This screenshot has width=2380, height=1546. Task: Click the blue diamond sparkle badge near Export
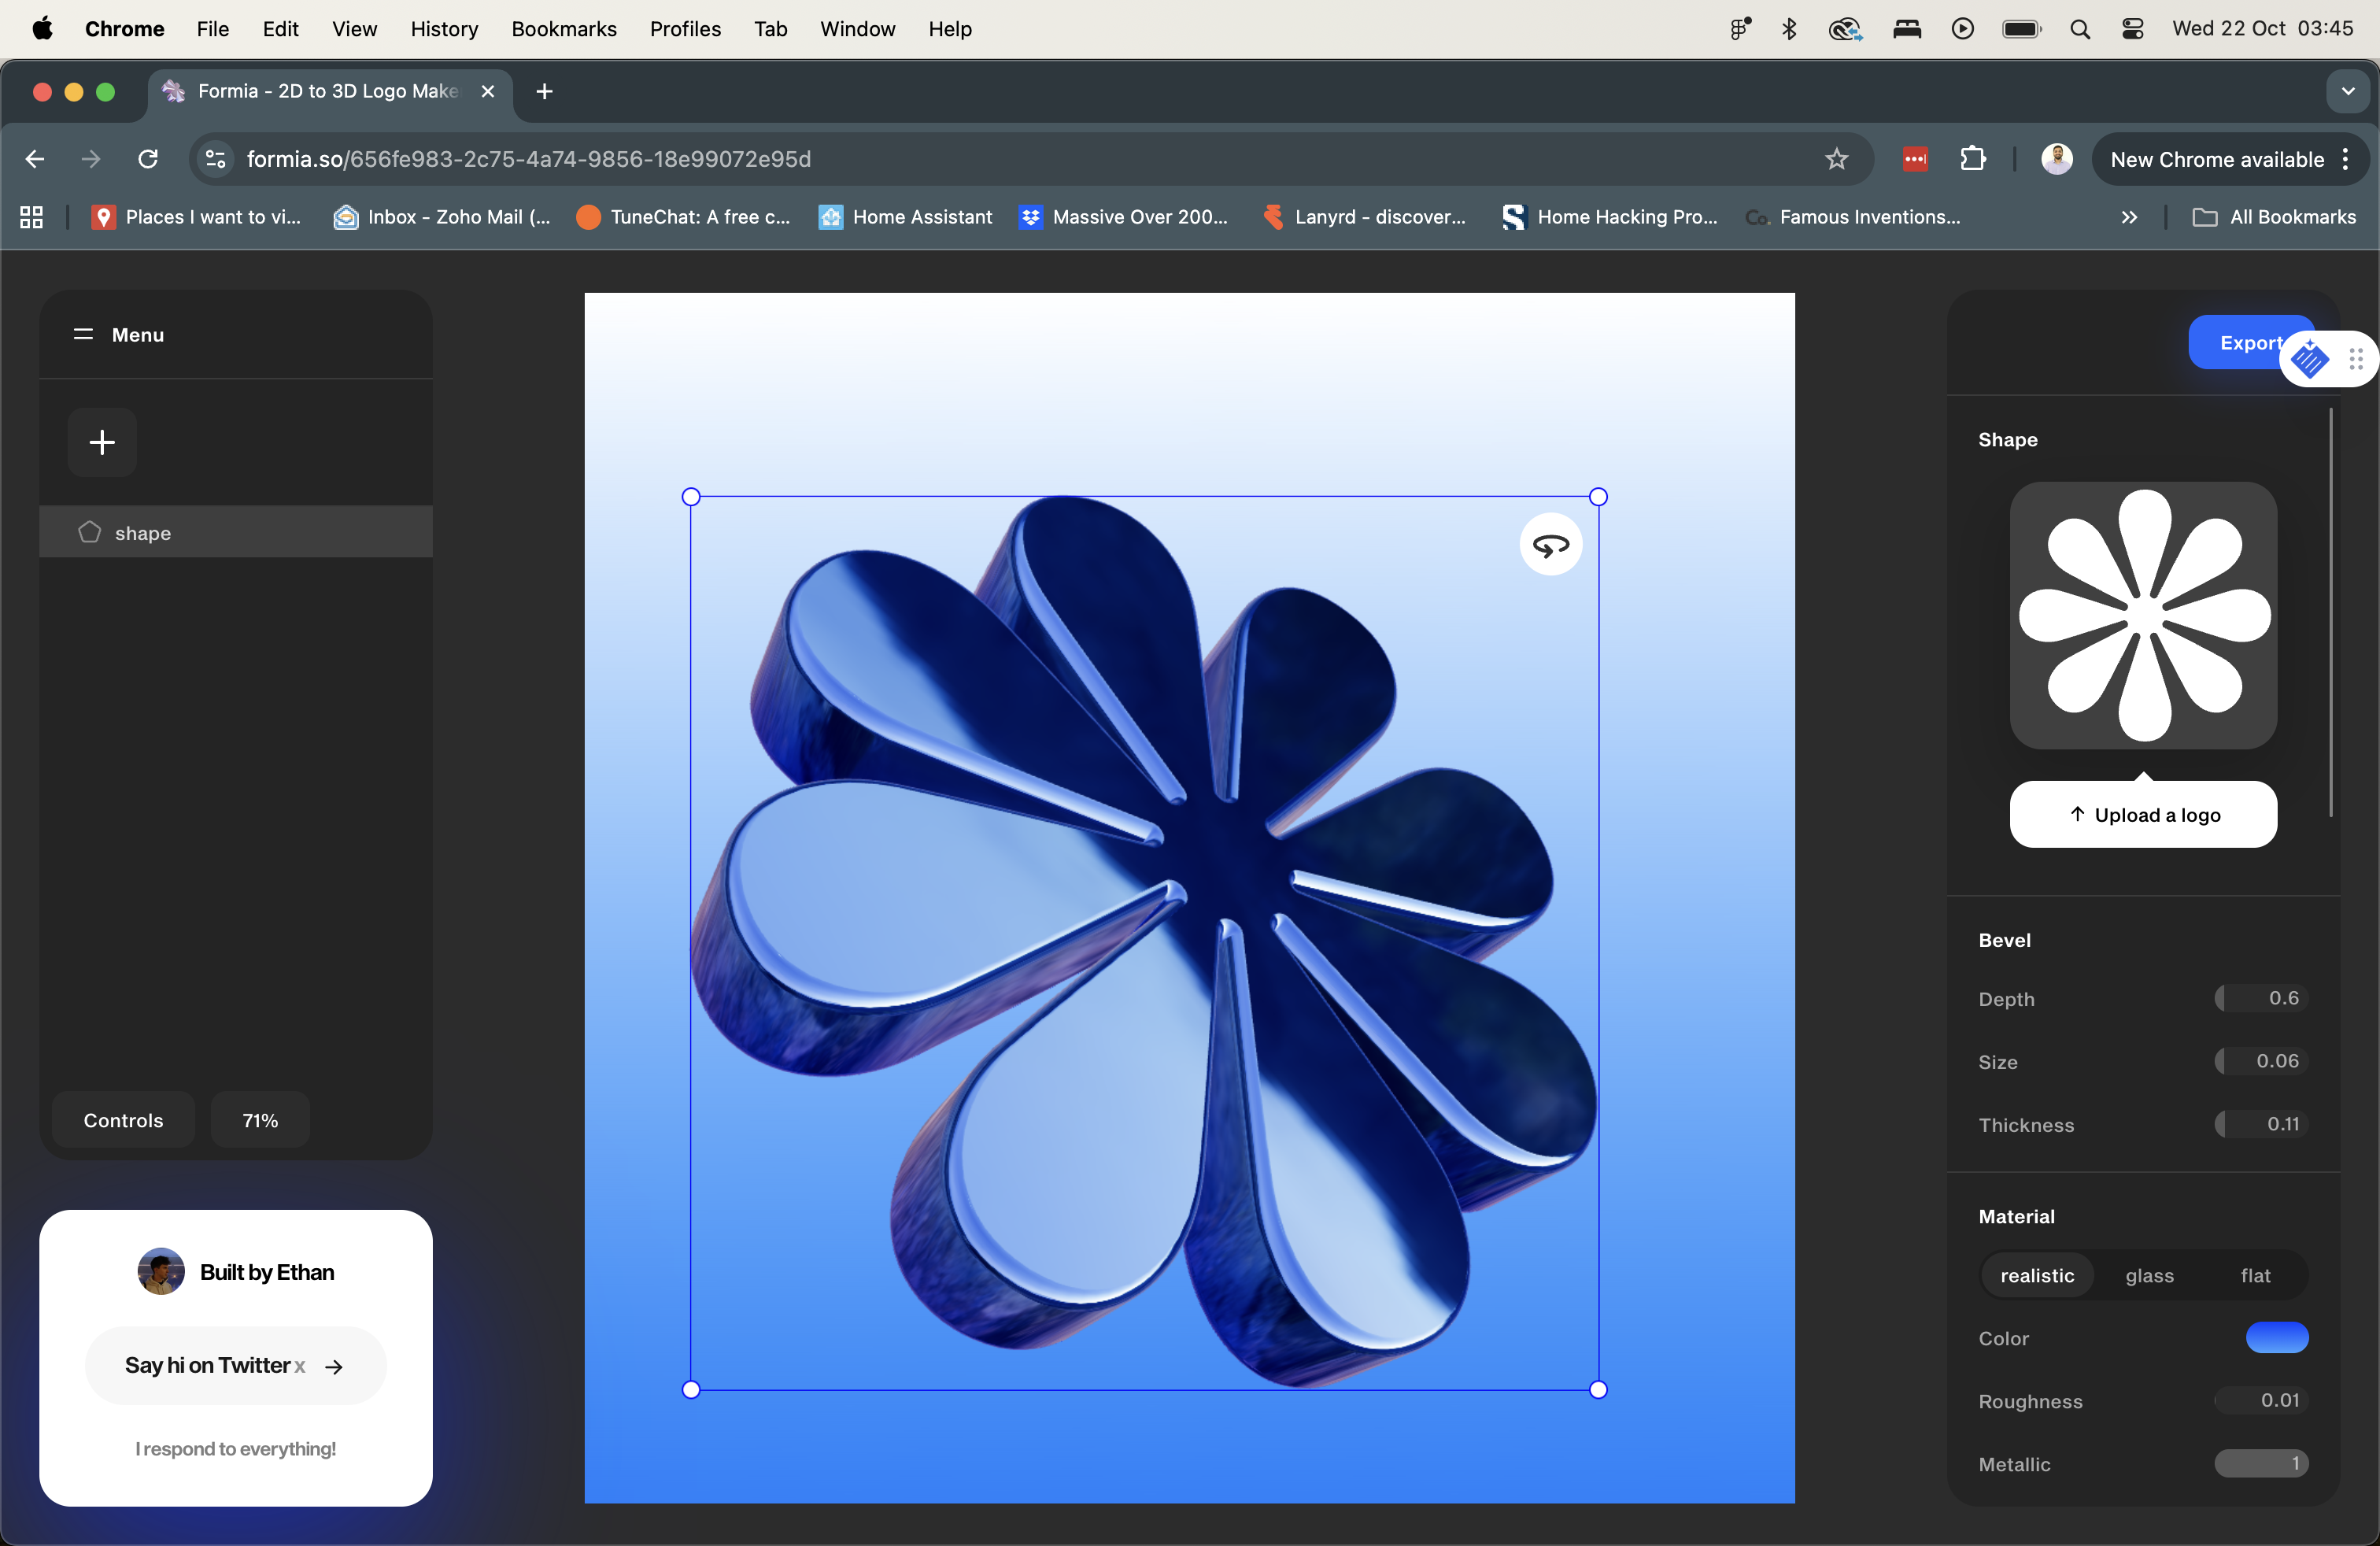2309,359
